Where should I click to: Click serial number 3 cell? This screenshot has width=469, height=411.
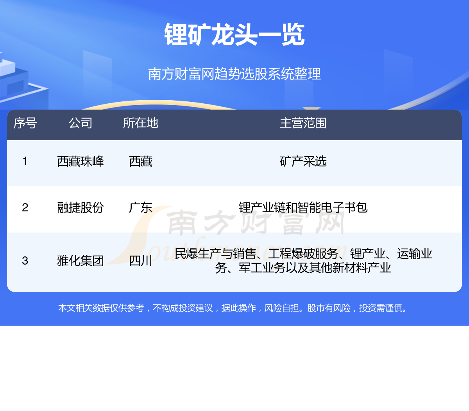click(x=25, y=261)
